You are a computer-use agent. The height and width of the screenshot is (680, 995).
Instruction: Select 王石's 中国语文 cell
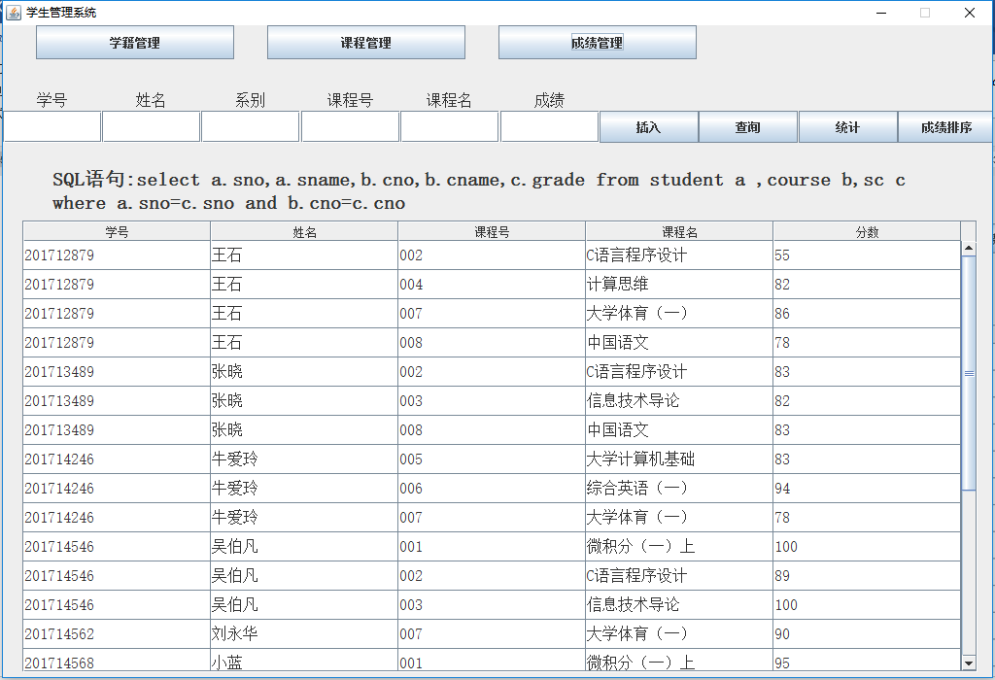pos(679,343)
